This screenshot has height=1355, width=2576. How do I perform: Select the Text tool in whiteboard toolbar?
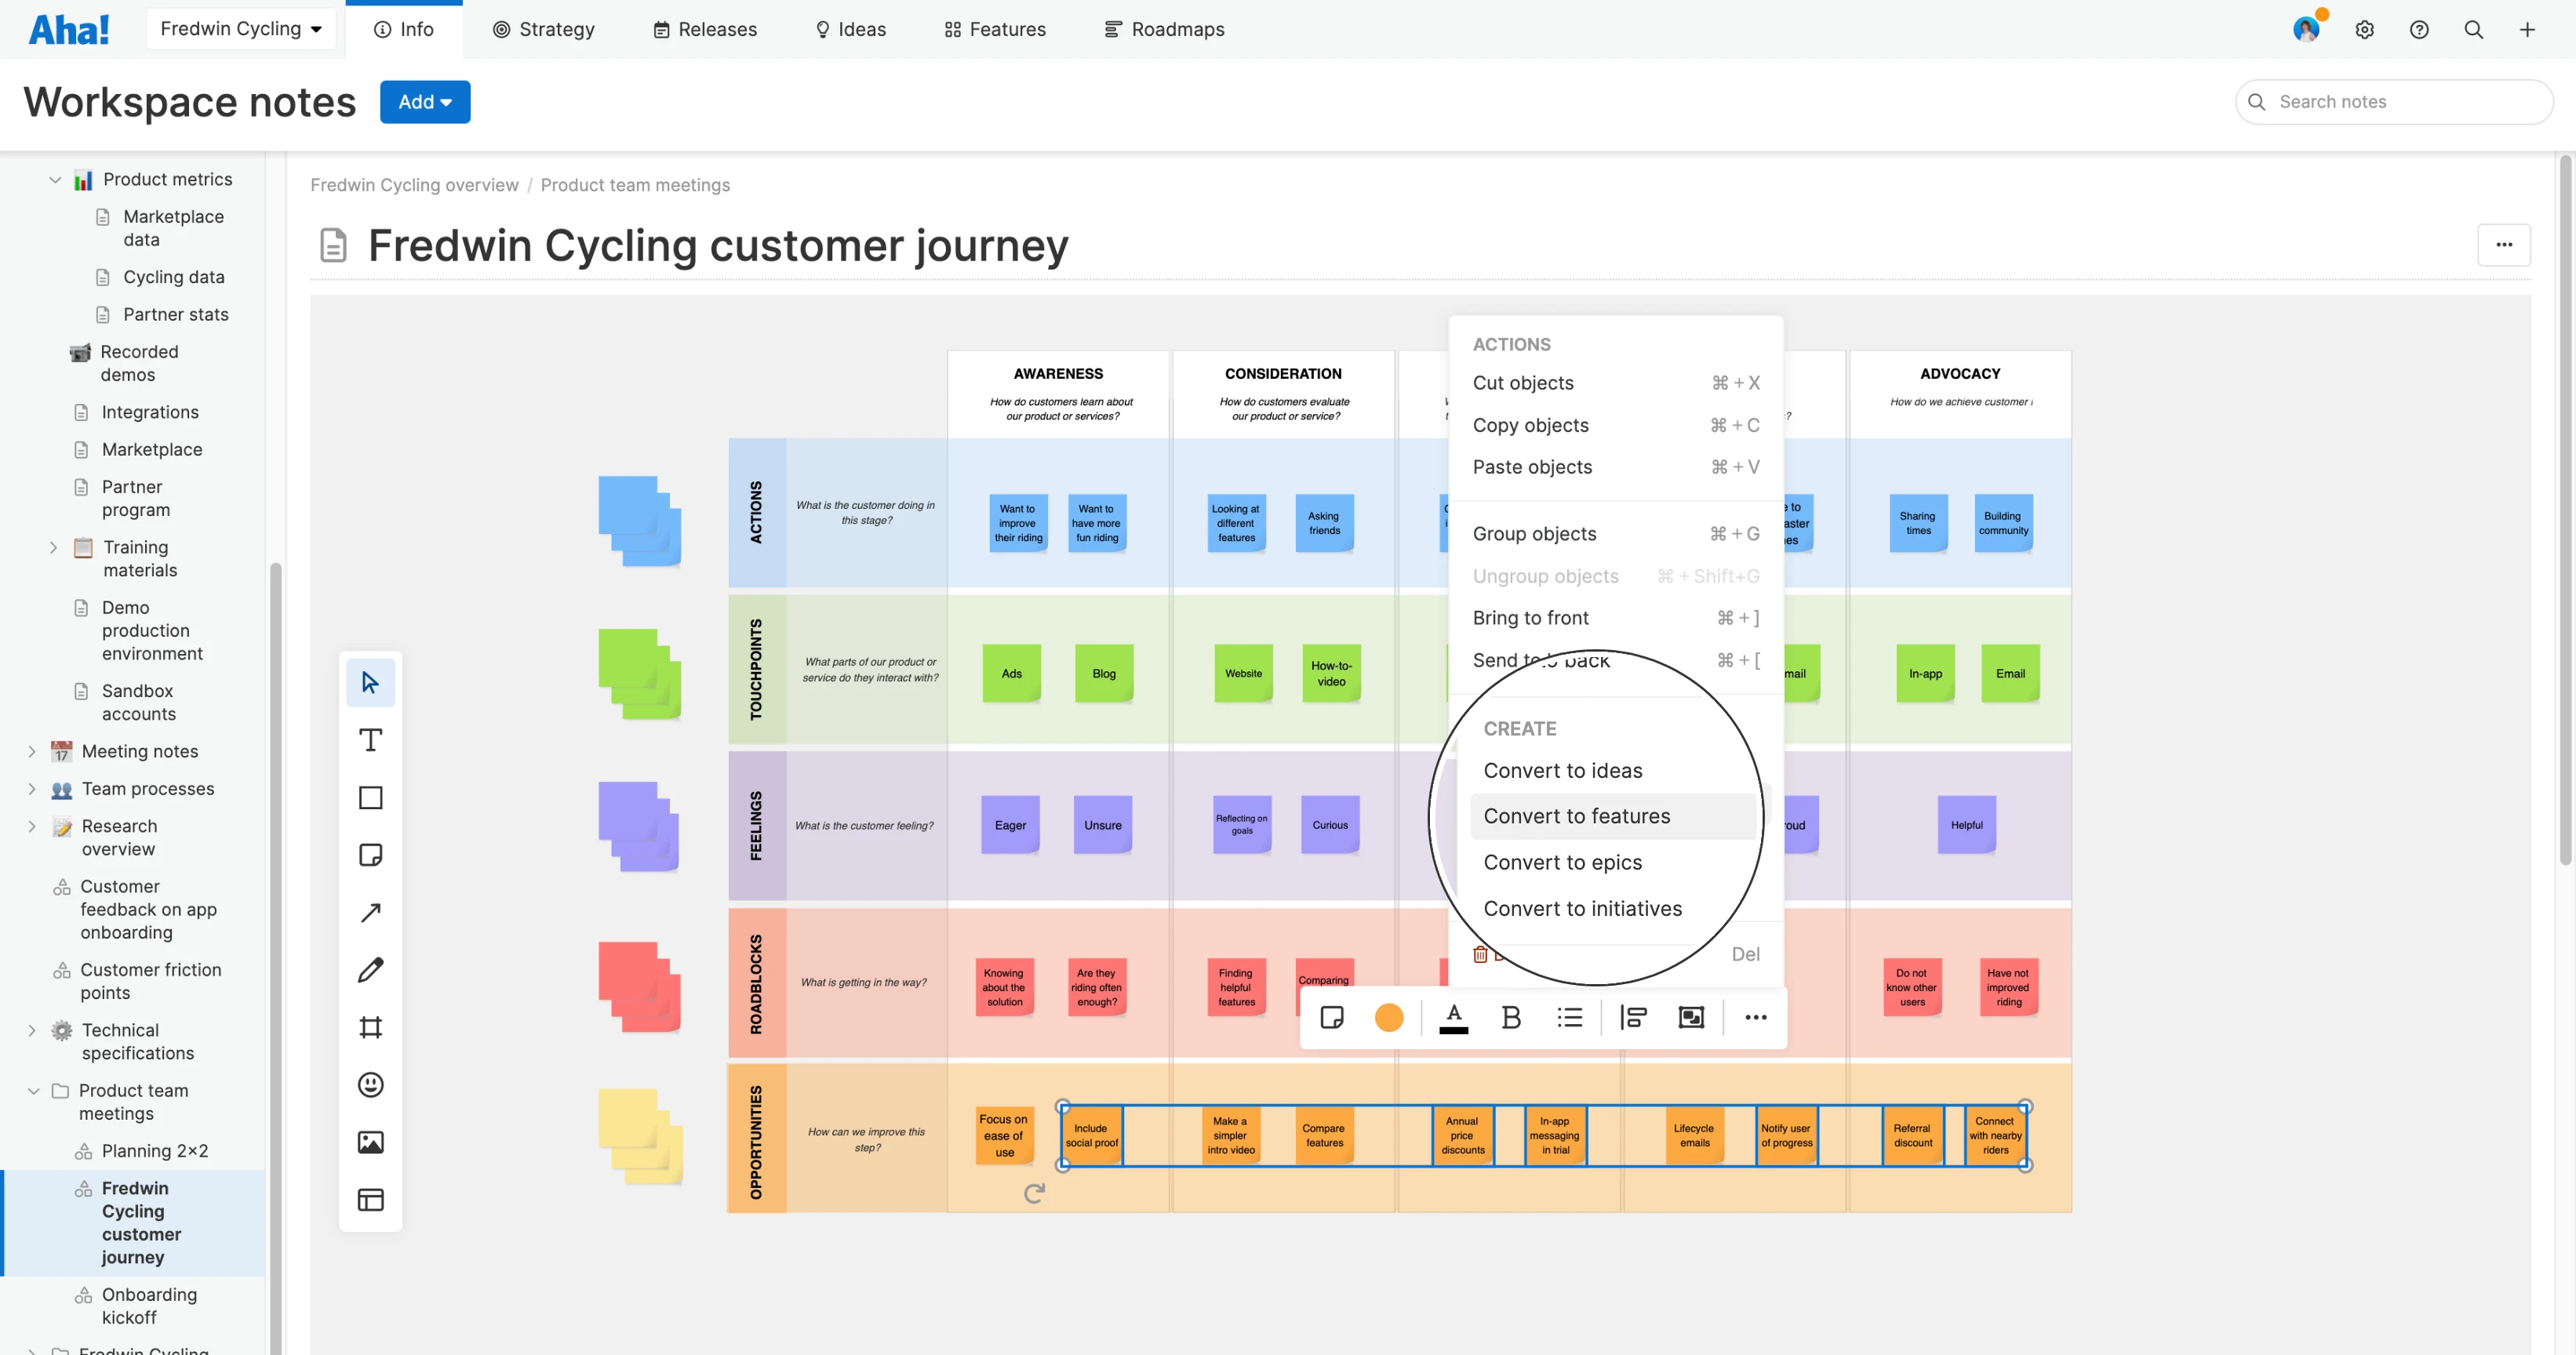[370, 740]
